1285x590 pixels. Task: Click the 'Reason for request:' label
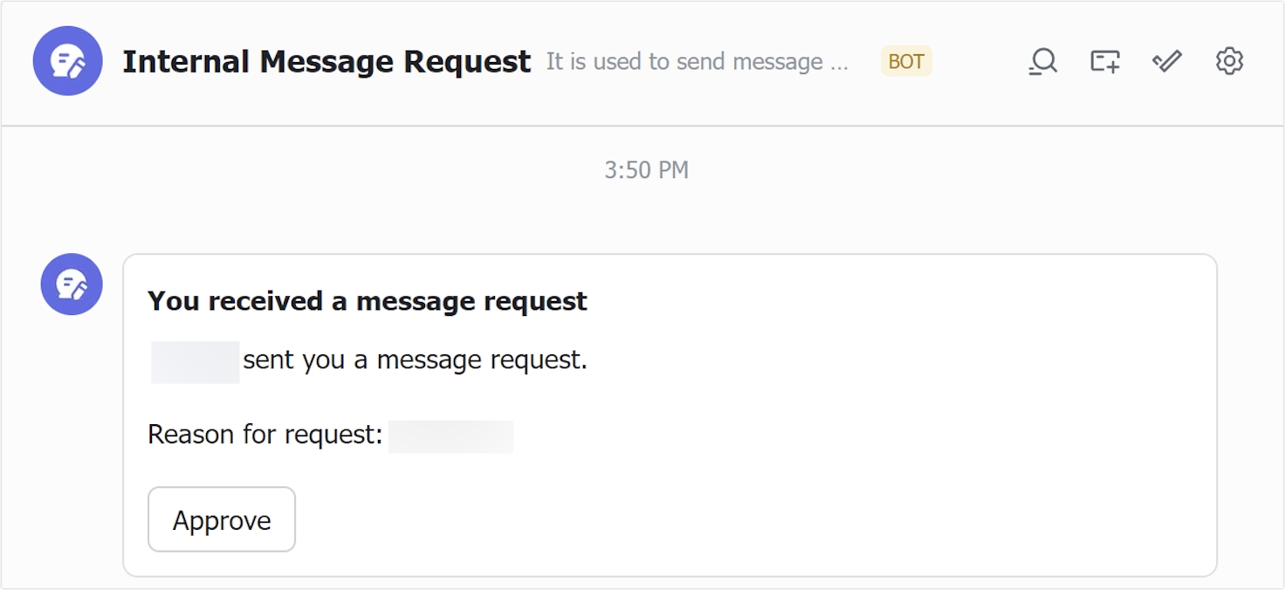tap(265, 434)
